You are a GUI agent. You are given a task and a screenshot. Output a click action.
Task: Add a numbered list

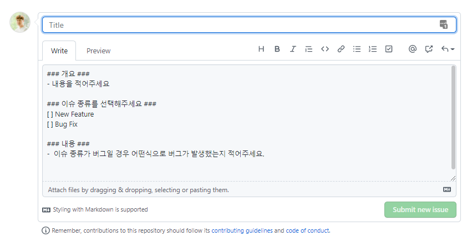pos(373,49)
